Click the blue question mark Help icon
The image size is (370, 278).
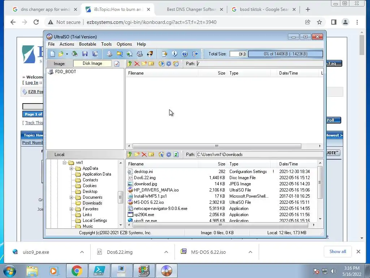pos(185,54)
